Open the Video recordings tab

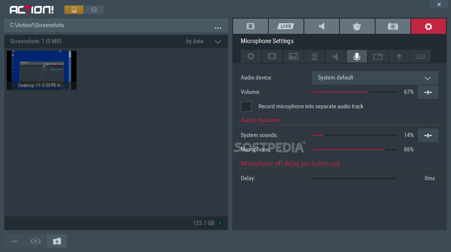pos(251,26)
